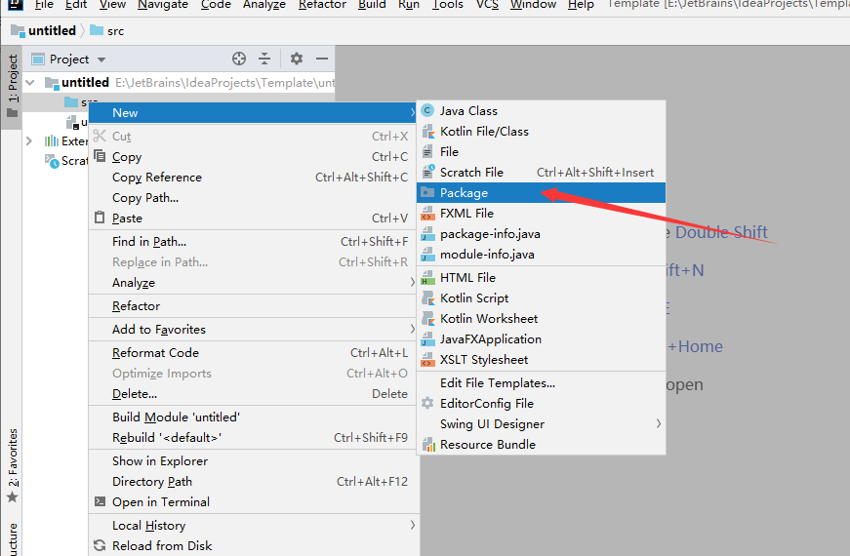Open the Build menu
Image resolution: width=850 pixels, height=556 pixels.
[x=372, y=4]
